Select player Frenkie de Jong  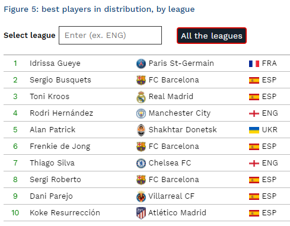(x=60, y=147)
